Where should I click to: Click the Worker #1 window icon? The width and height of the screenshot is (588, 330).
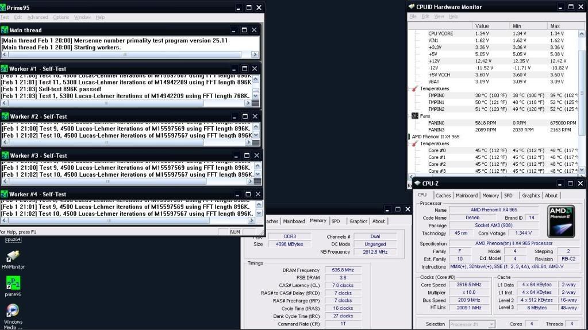pos(5,69)
